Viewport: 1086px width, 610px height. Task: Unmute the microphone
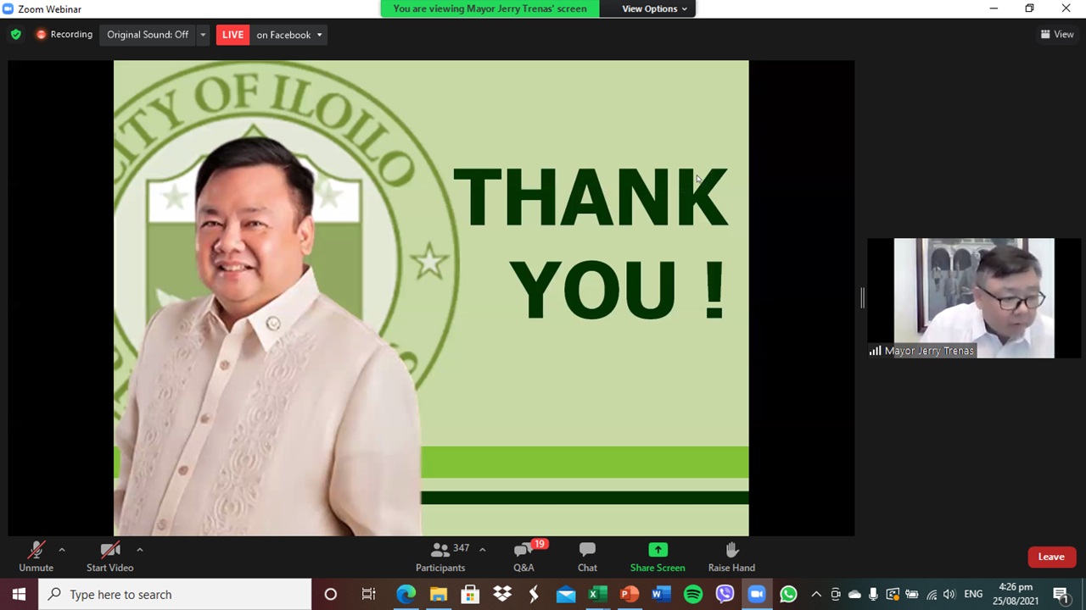pyautogui.click(x=36, y=557)
